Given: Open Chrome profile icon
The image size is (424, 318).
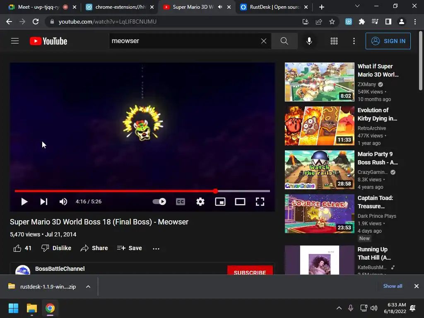Looking at the screenshot, I should tap(402, 22).
